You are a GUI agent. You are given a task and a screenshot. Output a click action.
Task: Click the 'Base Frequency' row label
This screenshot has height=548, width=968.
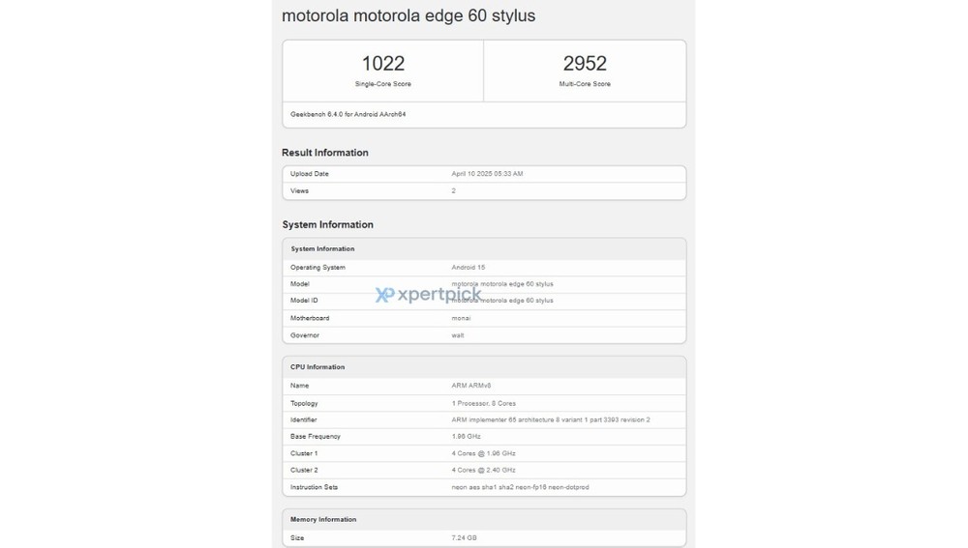coord(315,437)
